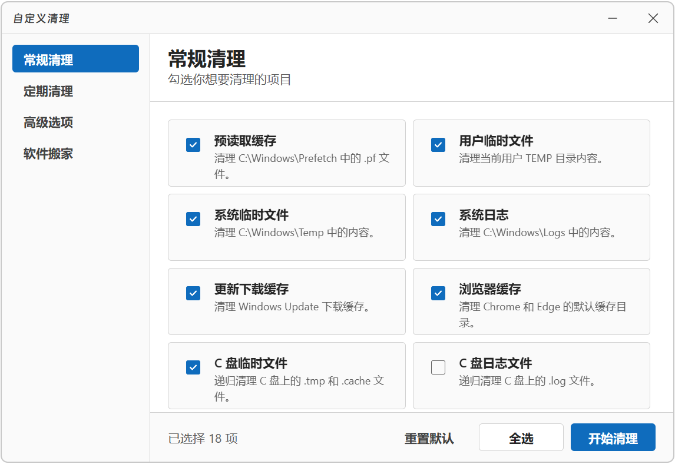Image resolution: width=675 pixels, height=464 pixels.
Task: Switch to the 定期清理 tab
Action: [x=76, y=91]
